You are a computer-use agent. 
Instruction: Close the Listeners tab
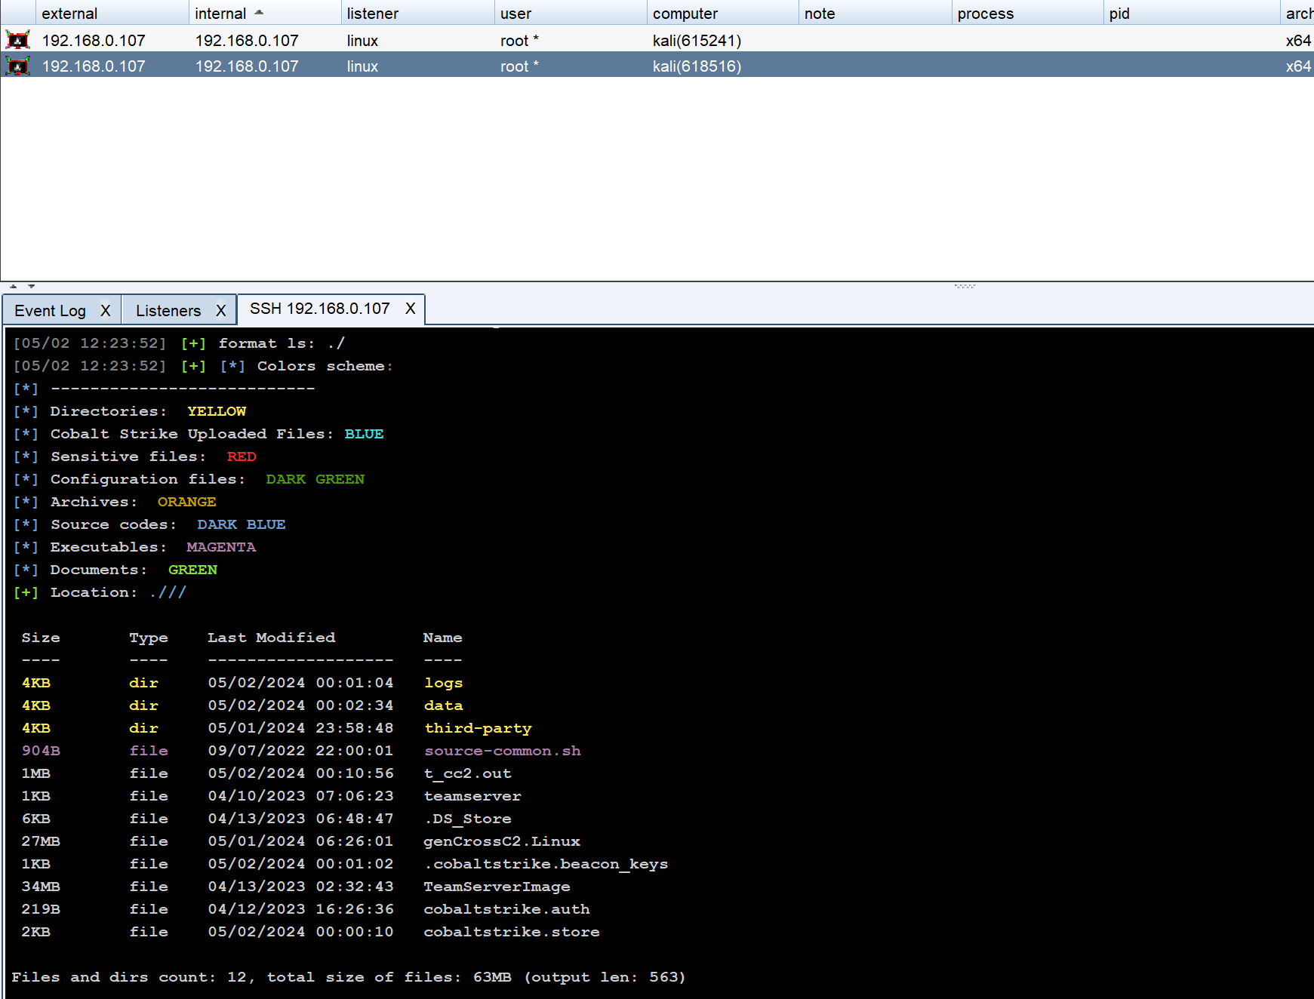pos(220,311)
